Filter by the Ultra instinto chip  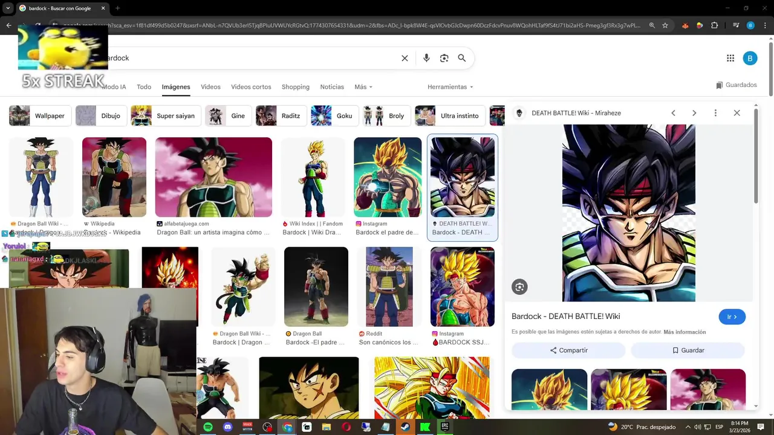click(450, 115)
